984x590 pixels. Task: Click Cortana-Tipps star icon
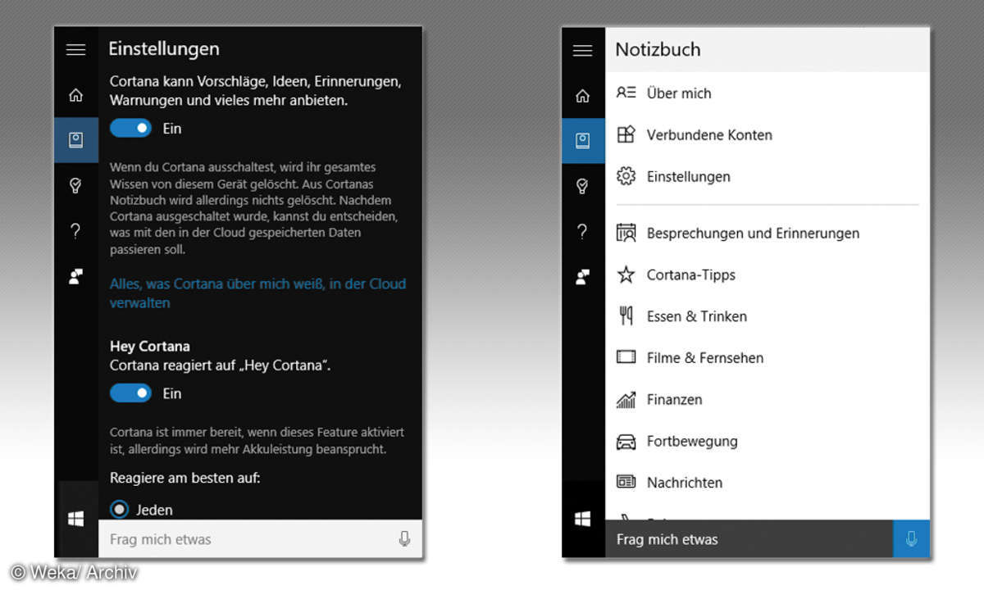pyautogui.click(x=626, y=275)
